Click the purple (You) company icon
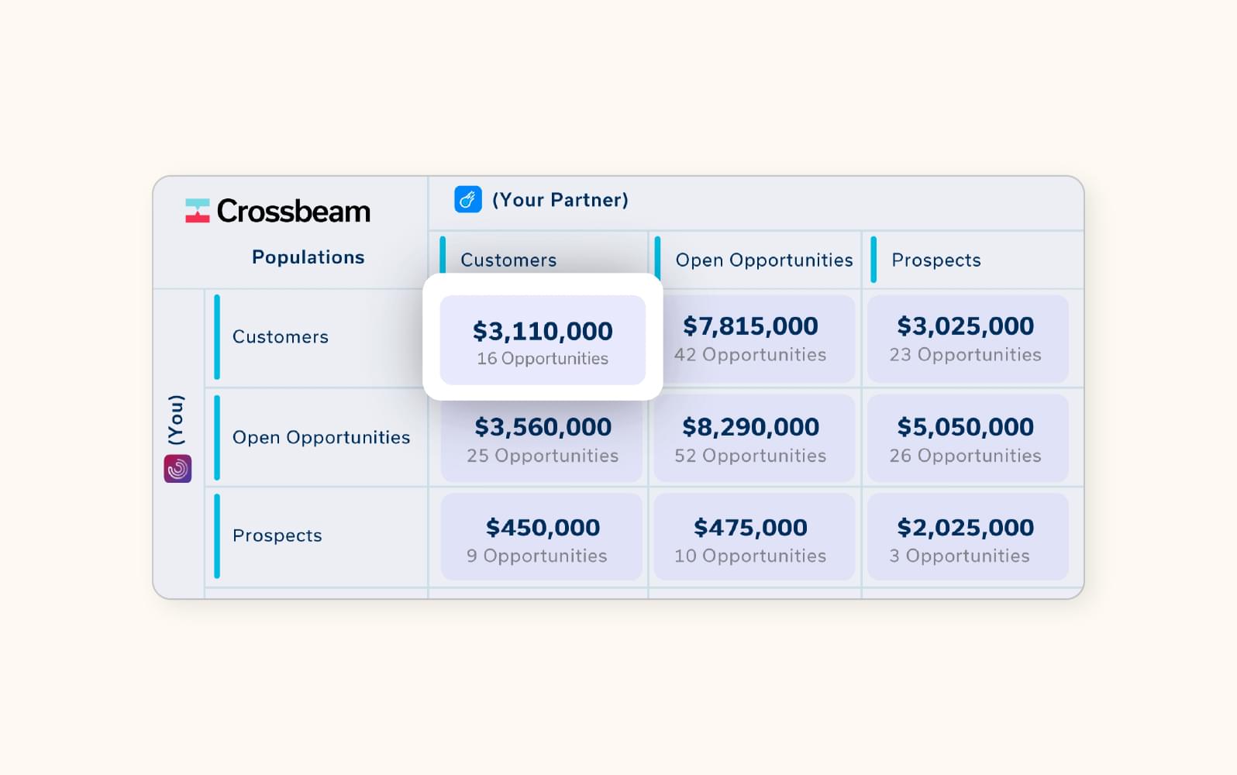 tap(176, 468)
